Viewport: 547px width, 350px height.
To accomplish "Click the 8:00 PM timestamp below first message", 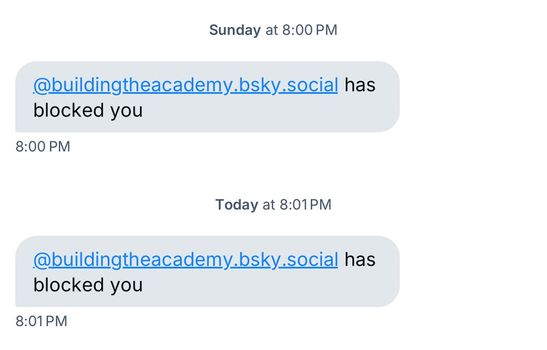I will click(42, 146).
